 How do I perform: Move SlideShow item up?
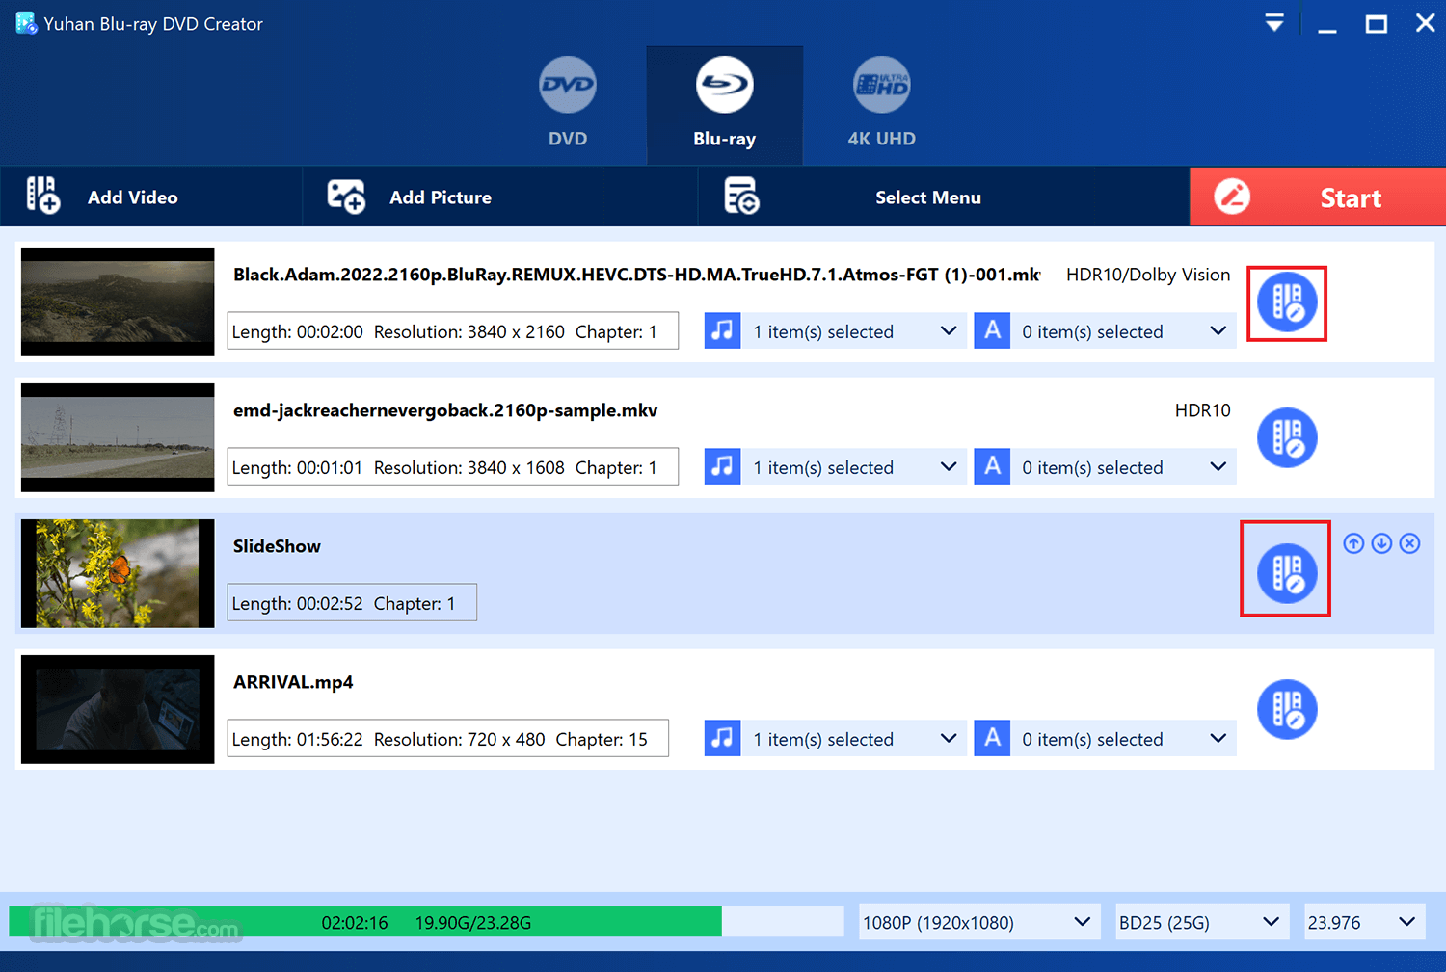(1353, 543)
